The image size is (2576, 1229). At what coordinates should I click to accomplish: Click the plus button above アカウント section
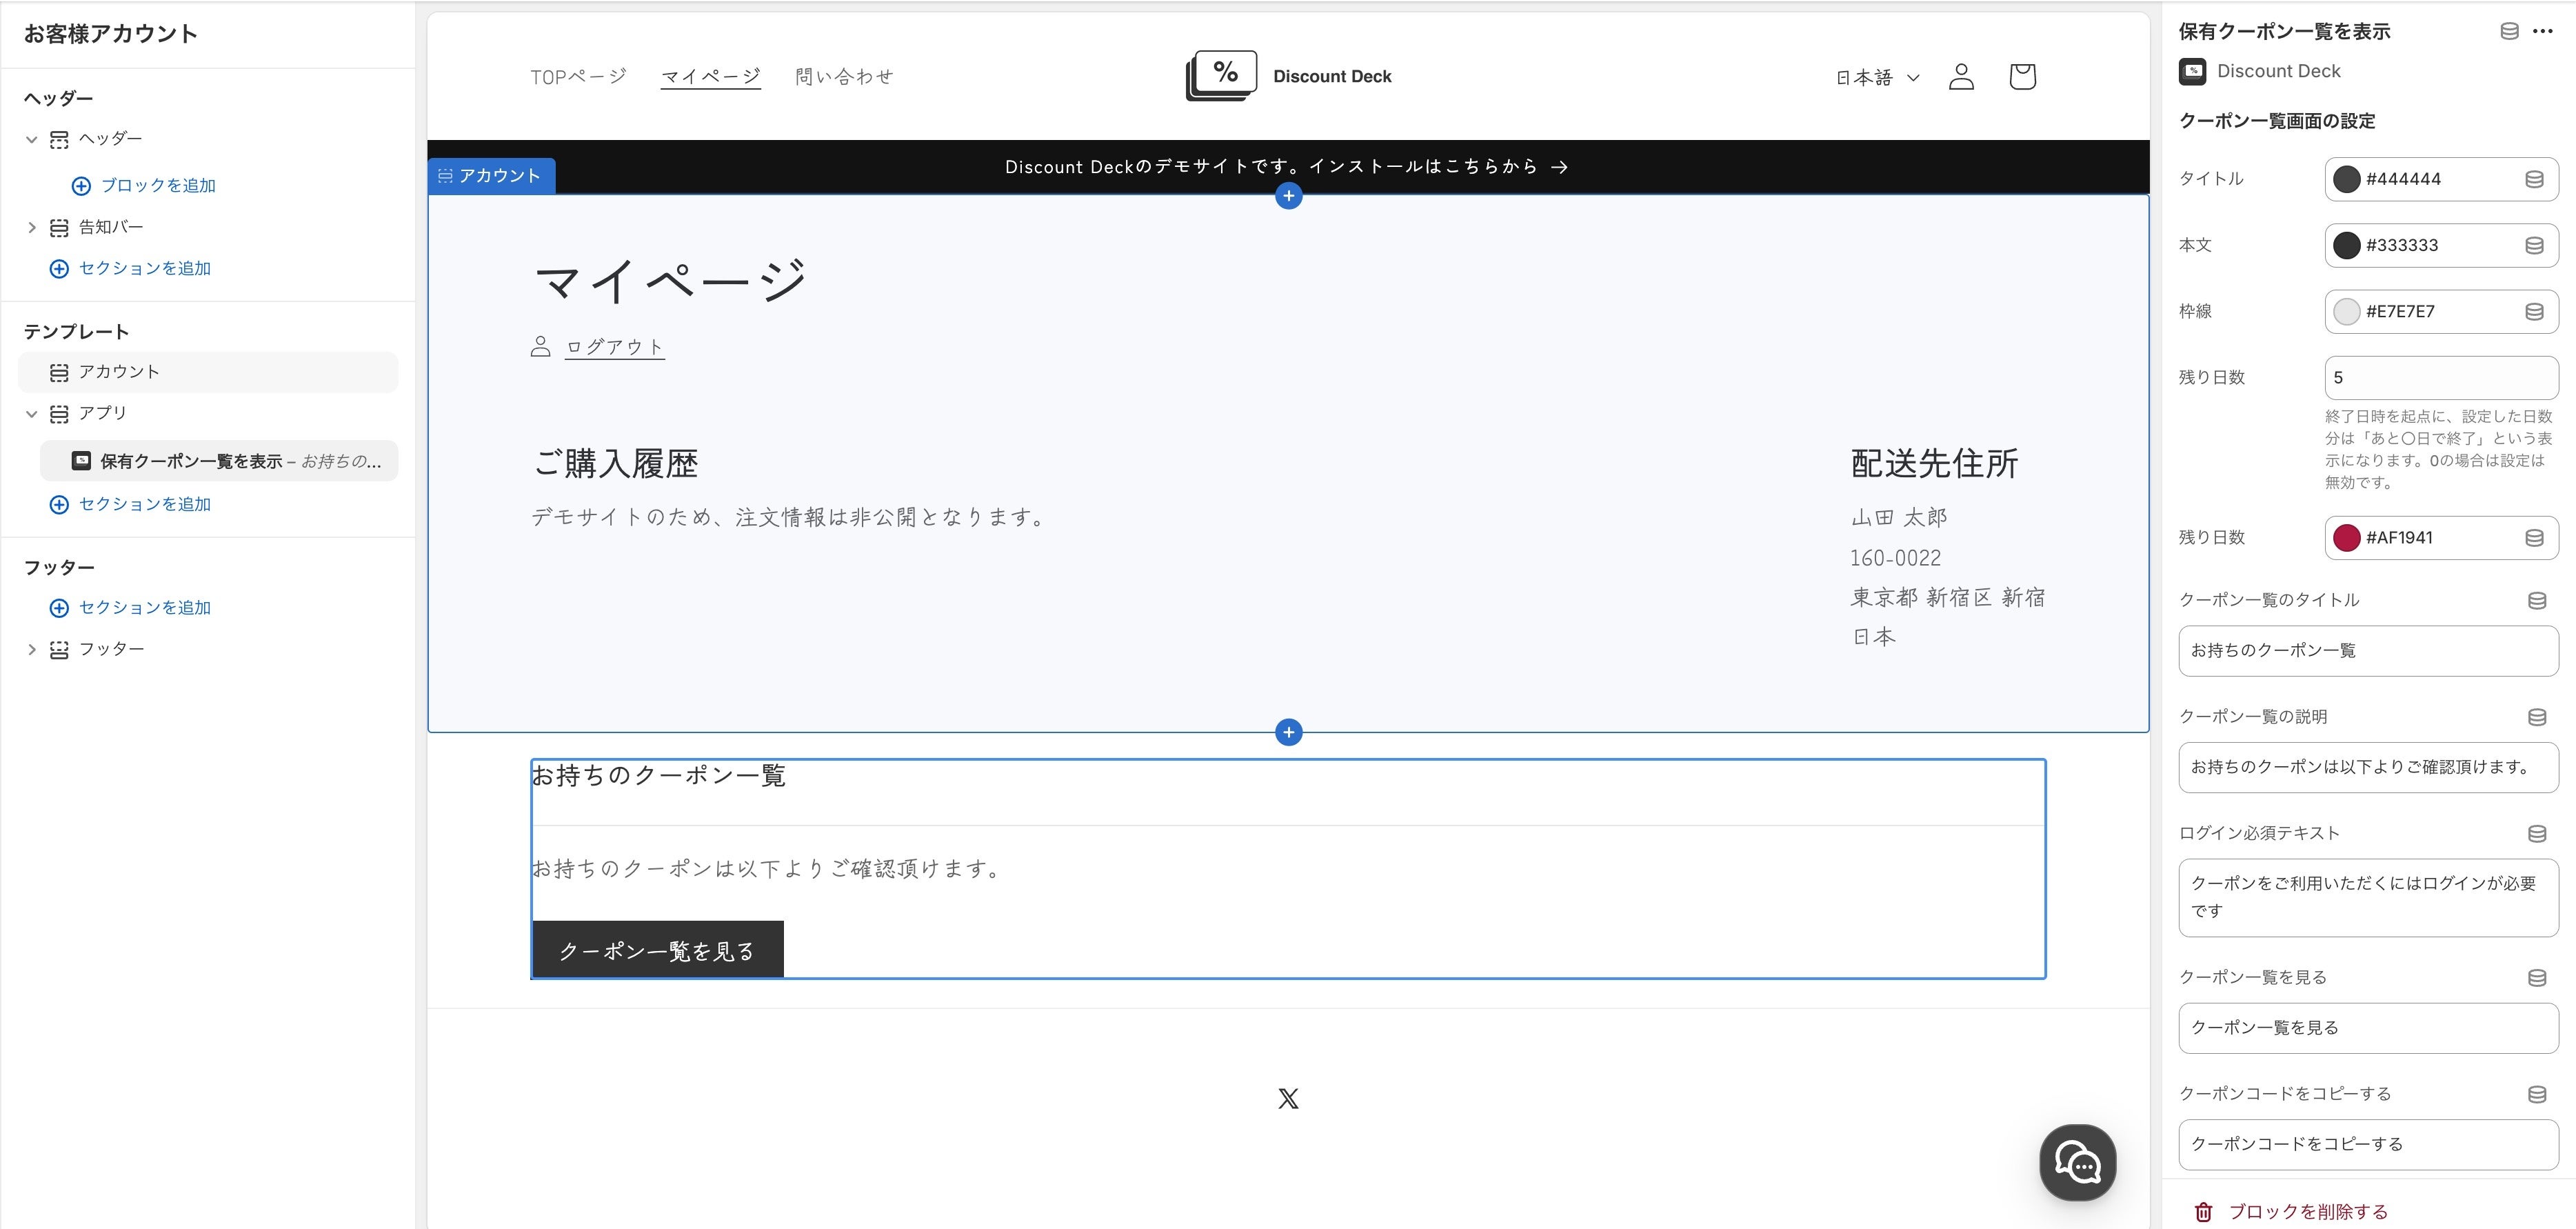click(x=1288, y=196)
